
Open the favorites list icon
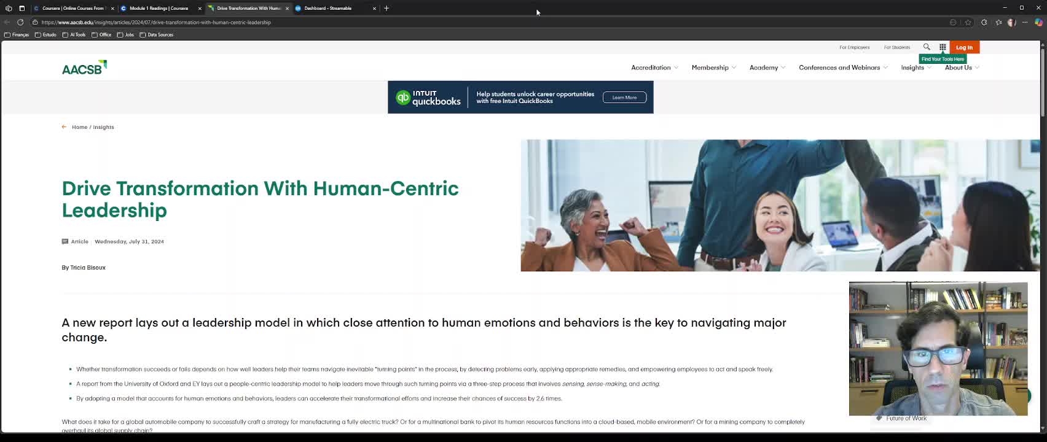[x=998, y=22]
